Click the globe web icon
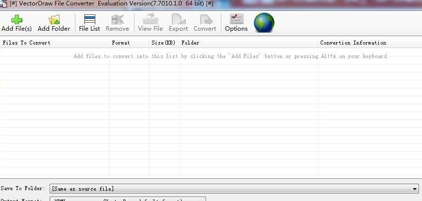This screenshot has height=201, width=422. (x=264, y=23)
